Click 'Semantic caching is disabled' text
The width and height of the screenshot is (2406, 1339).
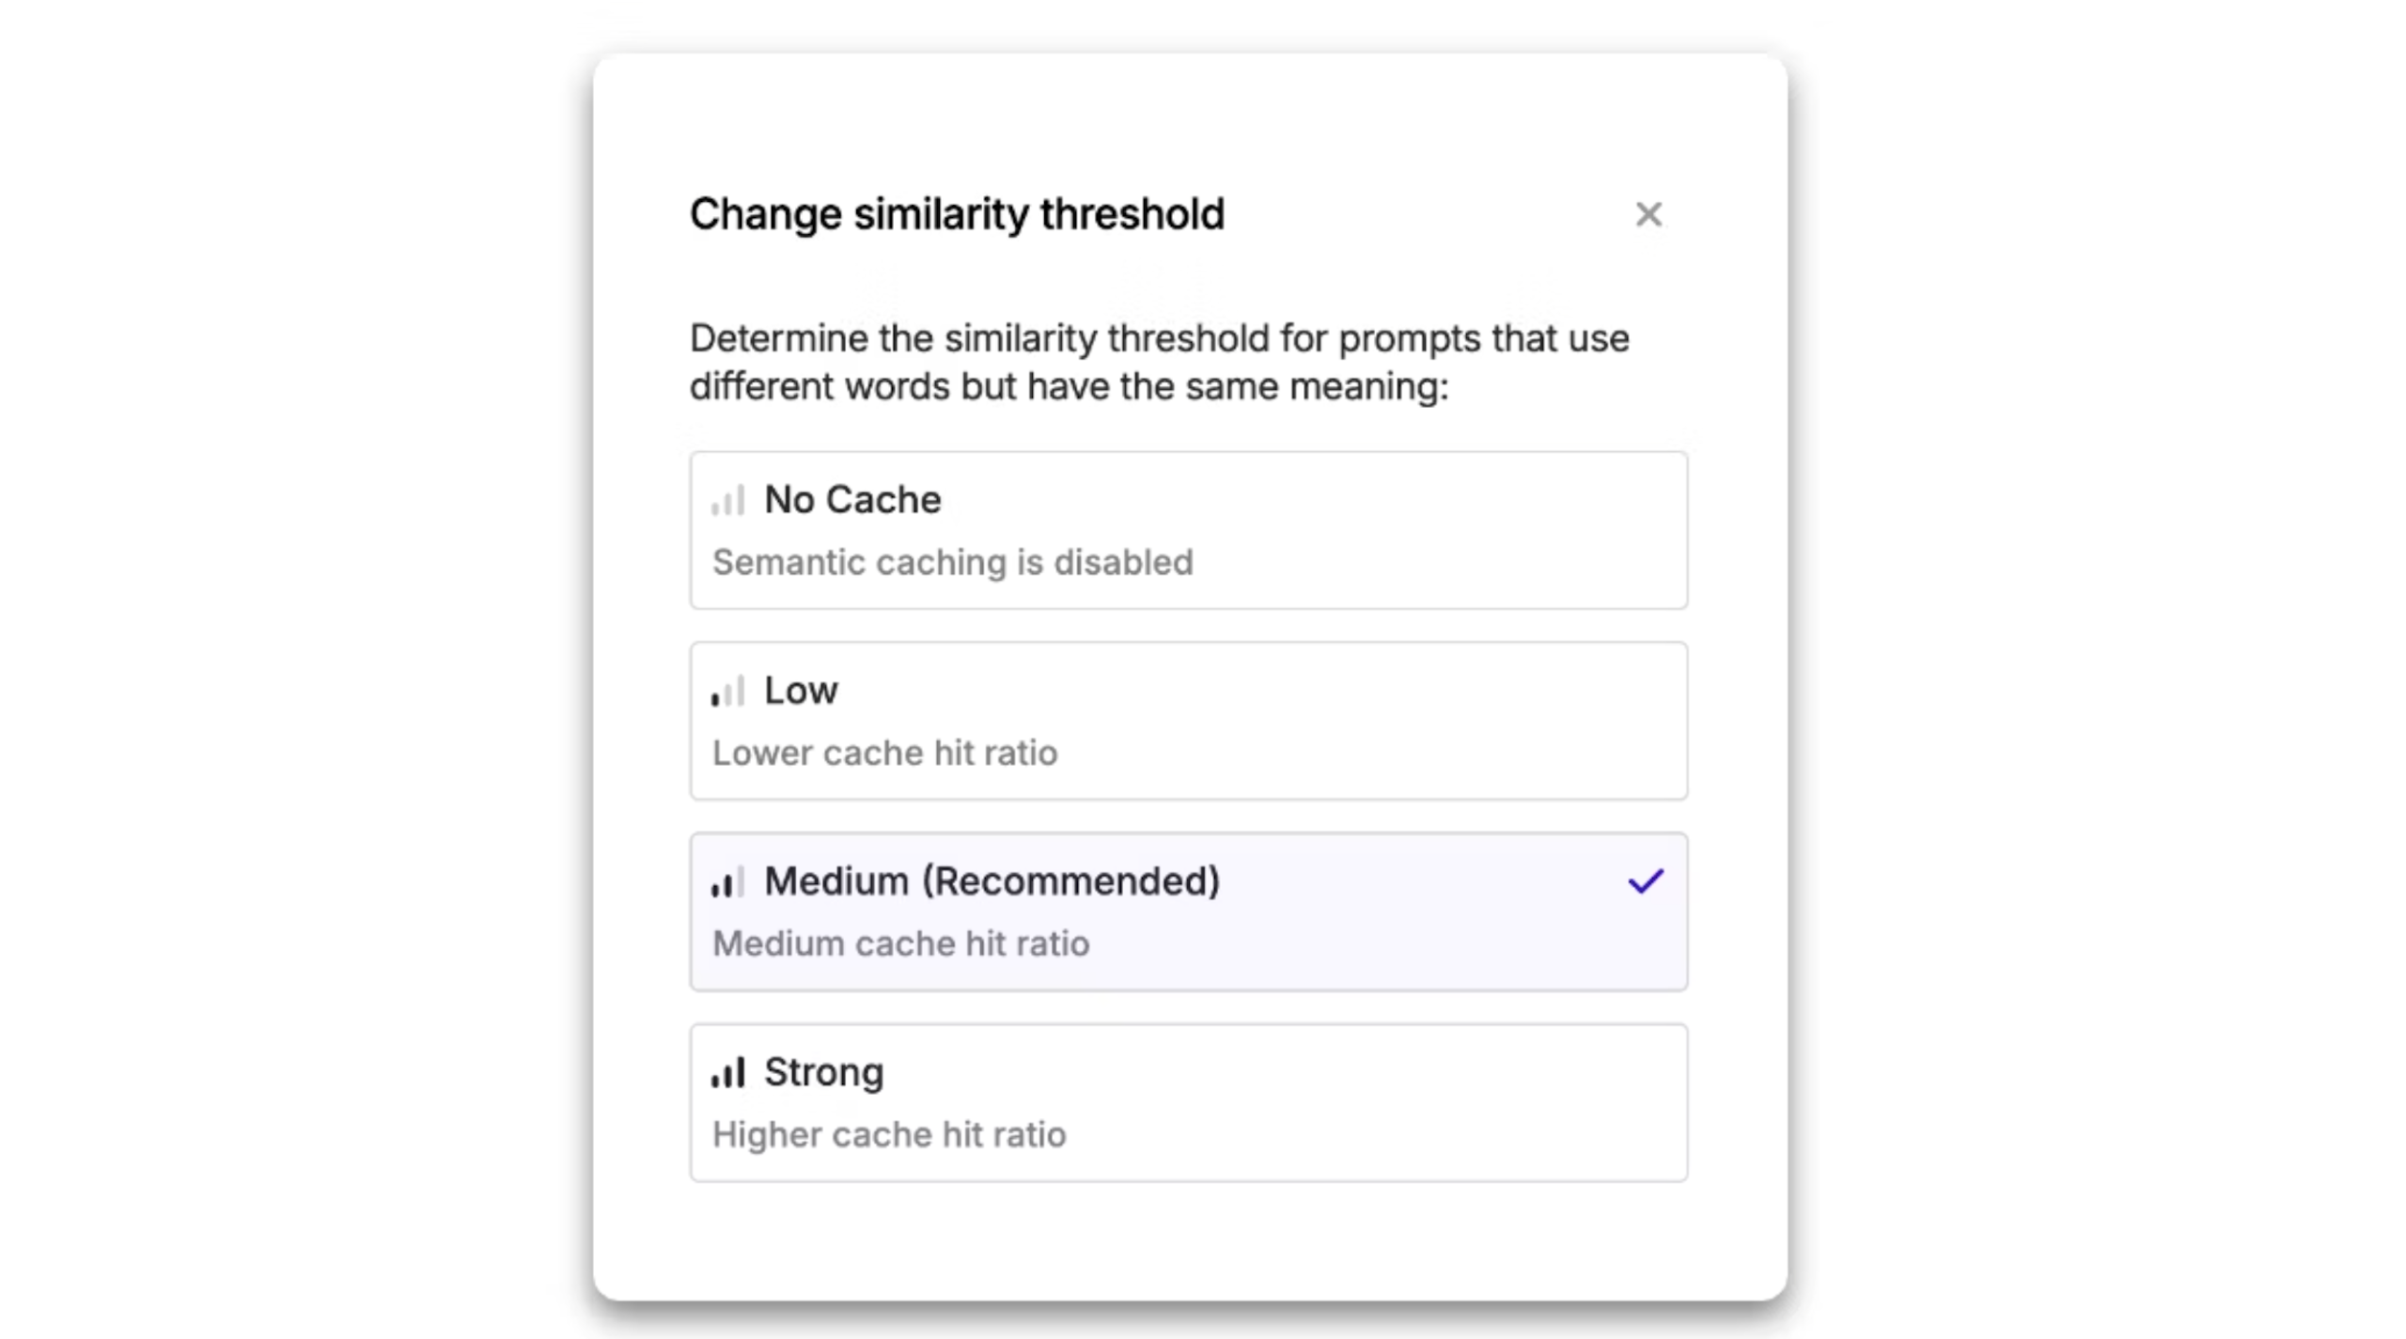(x=952, y=562)
